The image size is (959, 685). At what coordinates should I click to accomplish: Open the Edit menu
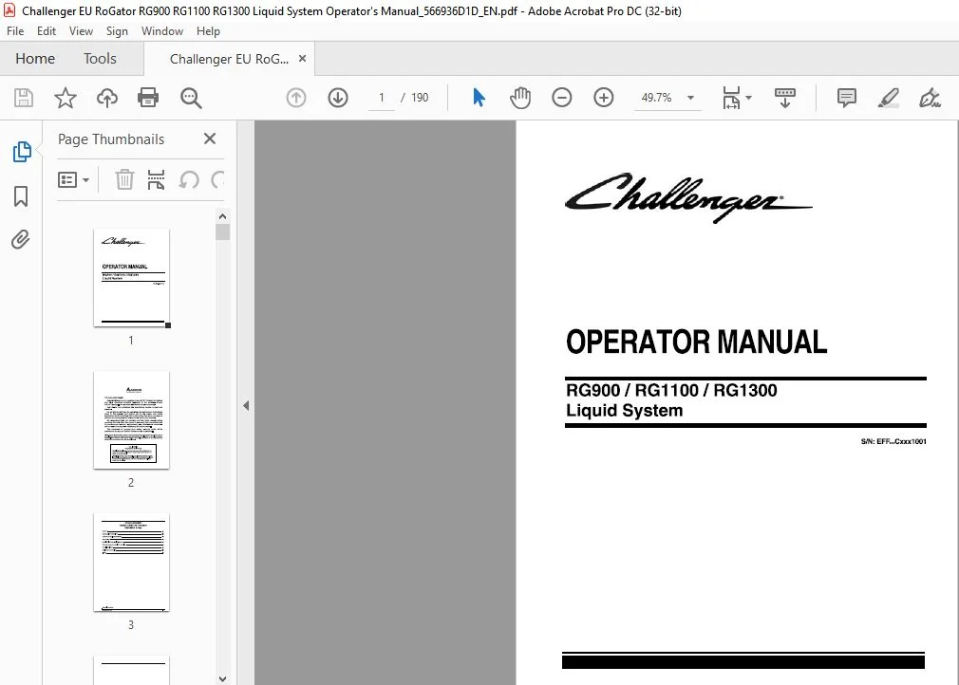point(46,31)
